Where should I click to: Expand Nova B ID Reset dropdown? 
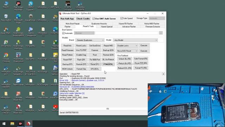coord(127,51)
